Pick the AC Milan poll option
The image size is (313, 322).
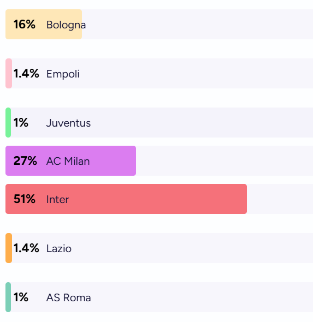coord(160,160)
